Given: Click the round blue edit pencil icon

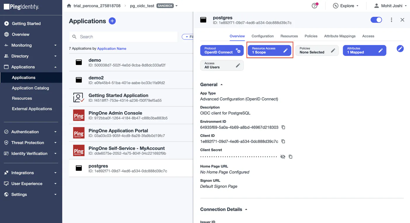Looking at the screenshot, I should click(400, 49).
